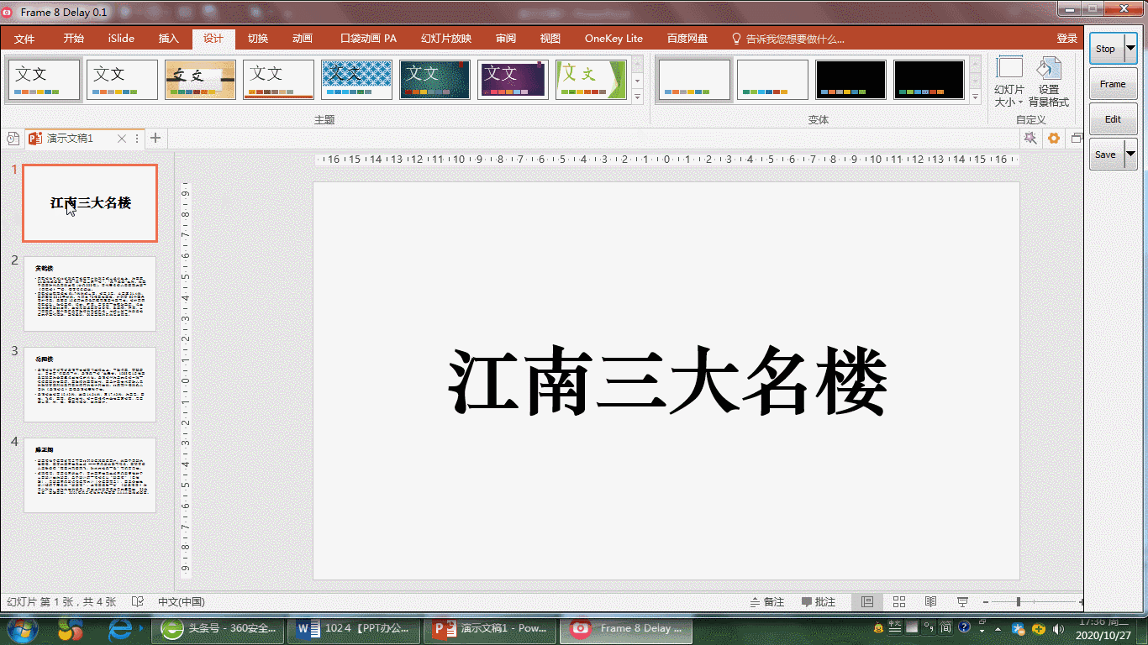Click the spell check icon in status bar

138,602
